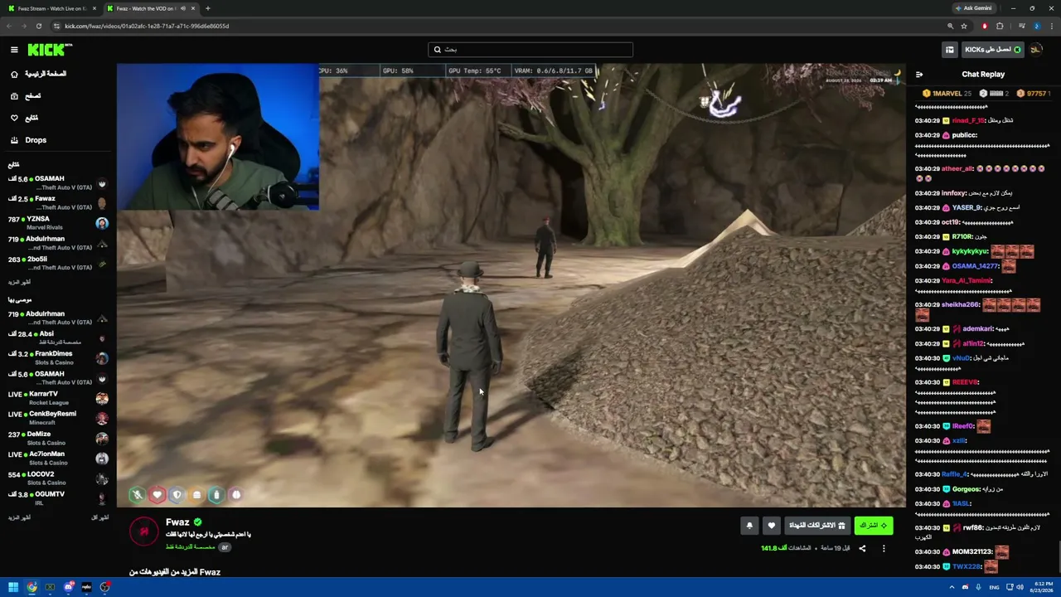Click the Fwaz channel name

coord(177,522)
